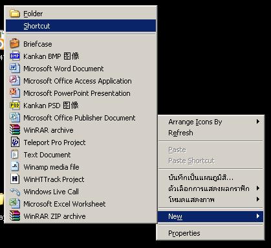Pick WinRAR ZIP archive entry
The height and width of the screenshot is (248, 271).
point(81,216)
